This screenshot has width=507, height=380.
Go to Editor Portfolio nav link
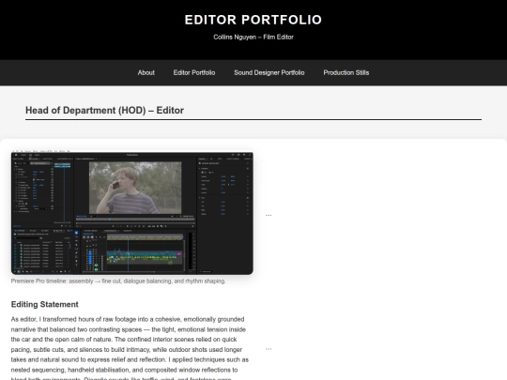[x=194, y=72]
